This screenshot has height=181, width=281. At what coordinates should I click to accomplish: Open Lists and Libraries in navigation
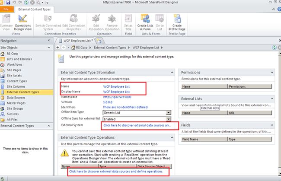(19, 59)
